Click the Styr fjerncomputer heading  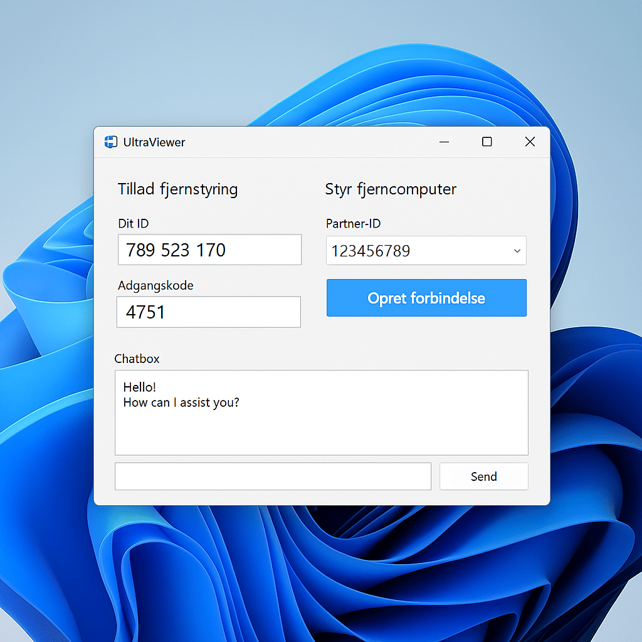pos(391,189)
